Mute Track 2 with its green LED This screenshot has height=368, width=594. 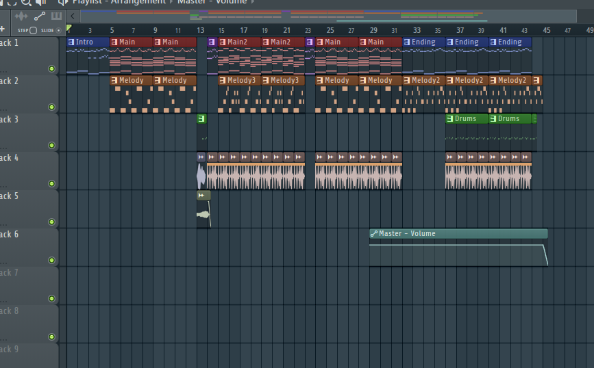click(51, 107)
